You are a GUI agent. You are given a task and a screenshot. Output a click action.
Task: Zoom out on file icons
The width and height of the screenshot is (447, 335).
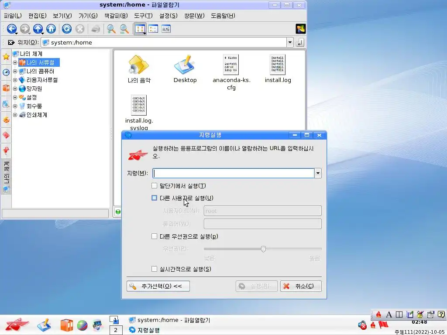[124, 29]
